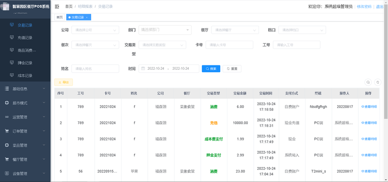Click the 基础信息 list icon

[7, 89]
